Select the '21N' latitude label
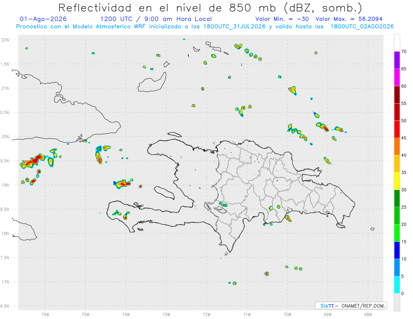 click(x=6, y=88)
